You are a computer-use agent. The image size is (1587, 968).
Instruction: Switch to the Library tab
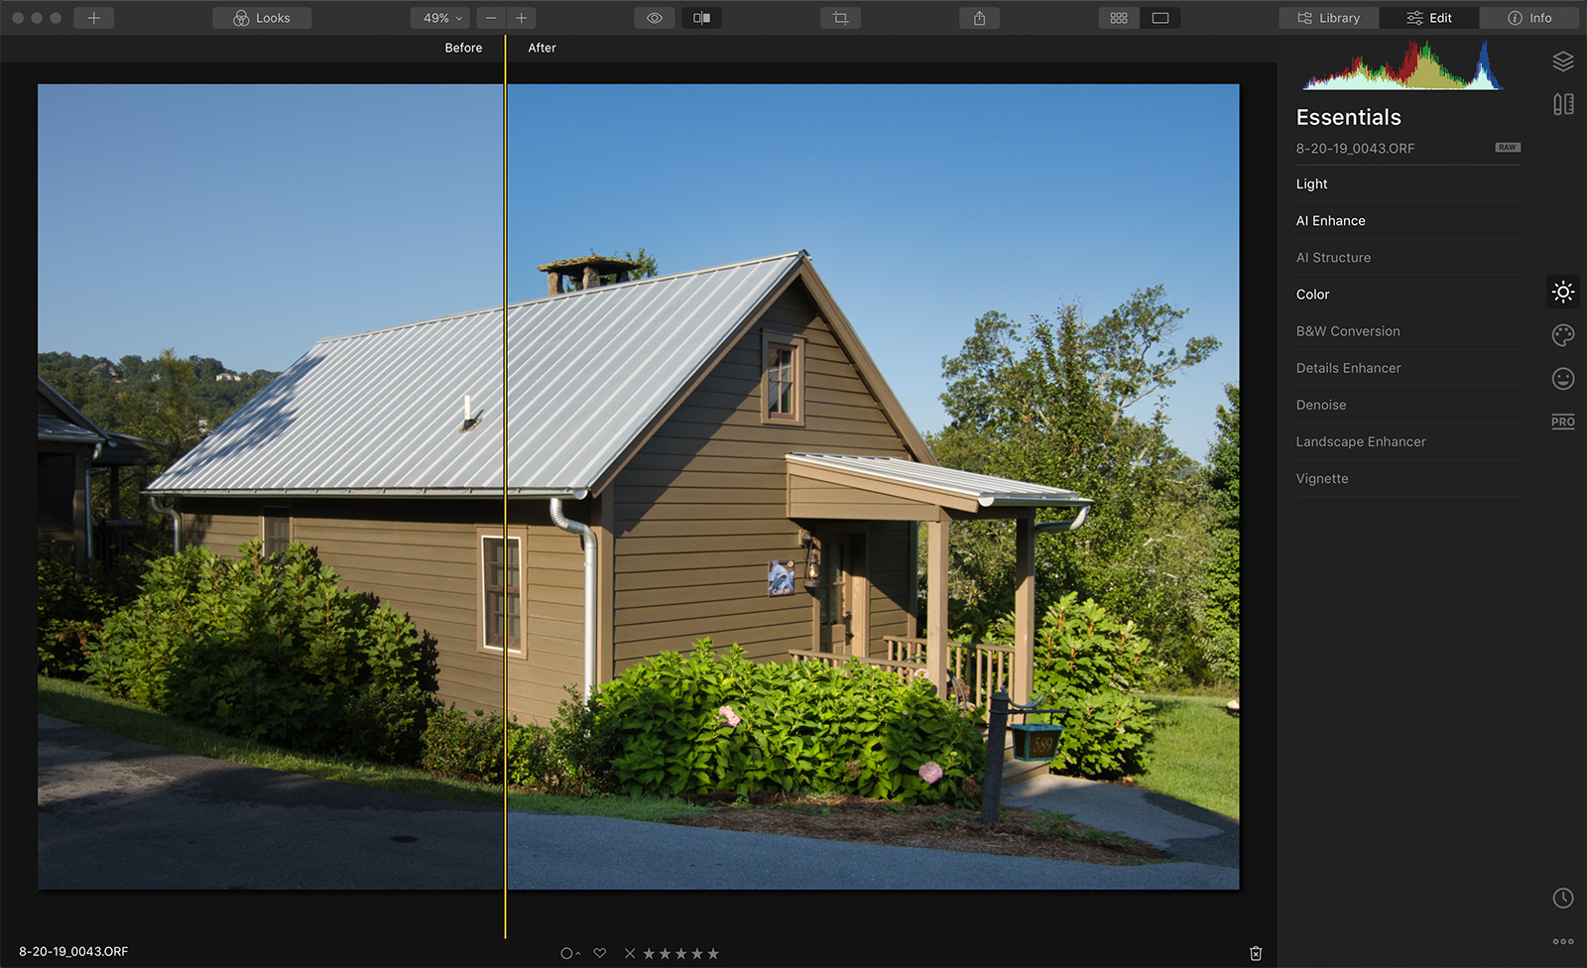(x=1329, y=18)
